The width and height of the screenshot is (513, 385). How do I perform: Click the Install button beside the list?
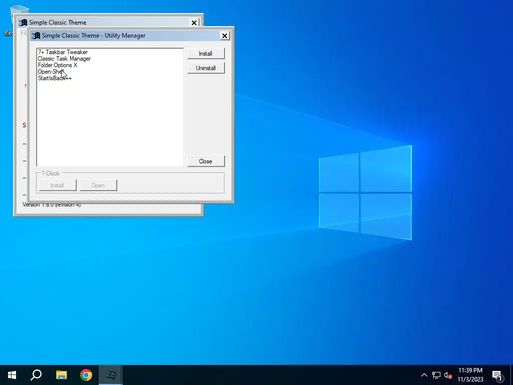pyautogui.click(x=206, y=53)
